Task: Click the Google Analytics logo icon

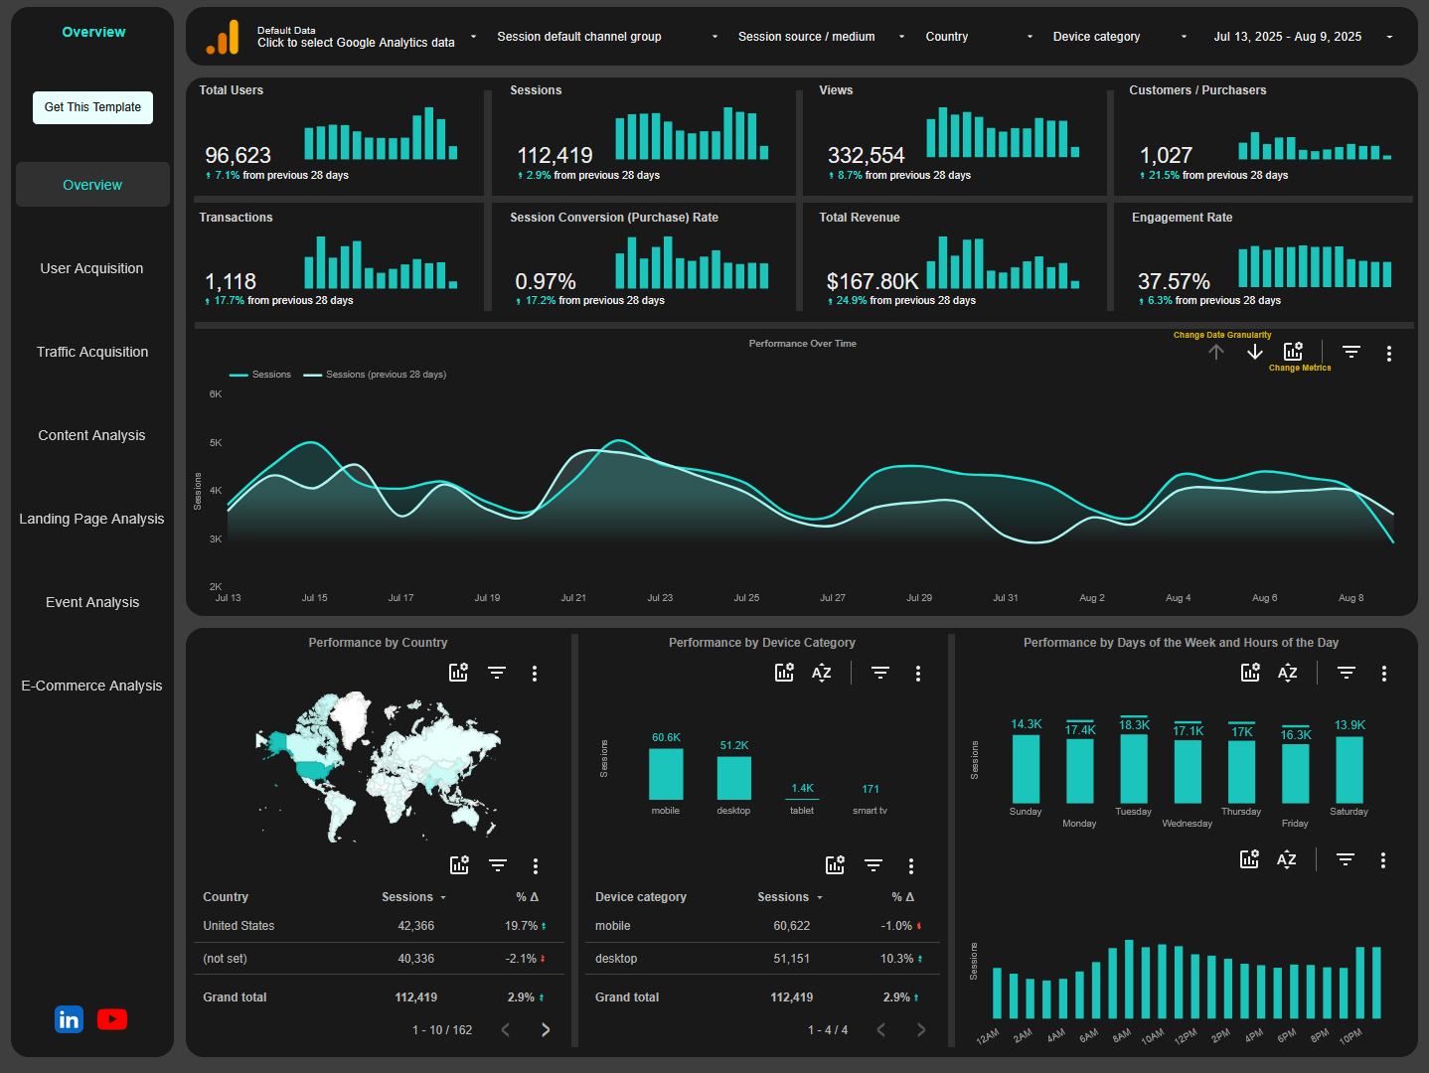Action: tap(223, 37)
